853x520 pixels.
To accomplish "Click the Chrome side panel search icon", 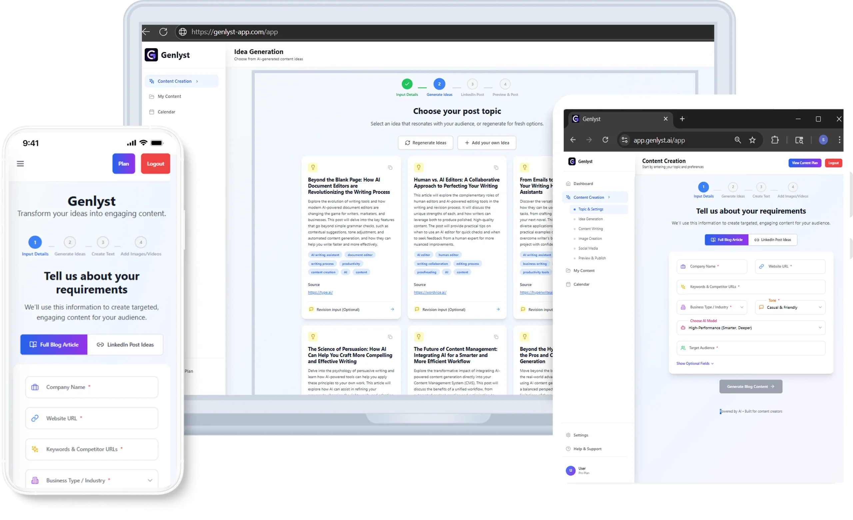I will [799, 140].
